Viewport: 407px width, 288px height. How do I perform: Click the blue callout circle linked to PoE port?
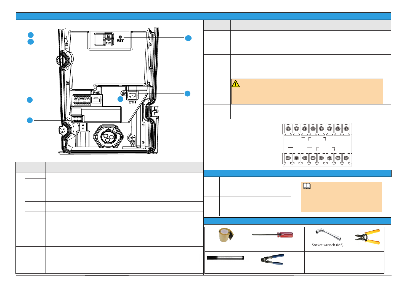120,99
